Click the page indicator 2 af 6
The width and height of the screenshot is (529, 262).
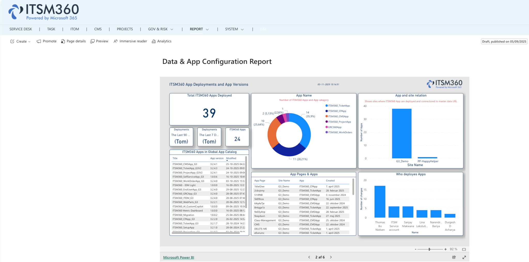tap(320, 257)
